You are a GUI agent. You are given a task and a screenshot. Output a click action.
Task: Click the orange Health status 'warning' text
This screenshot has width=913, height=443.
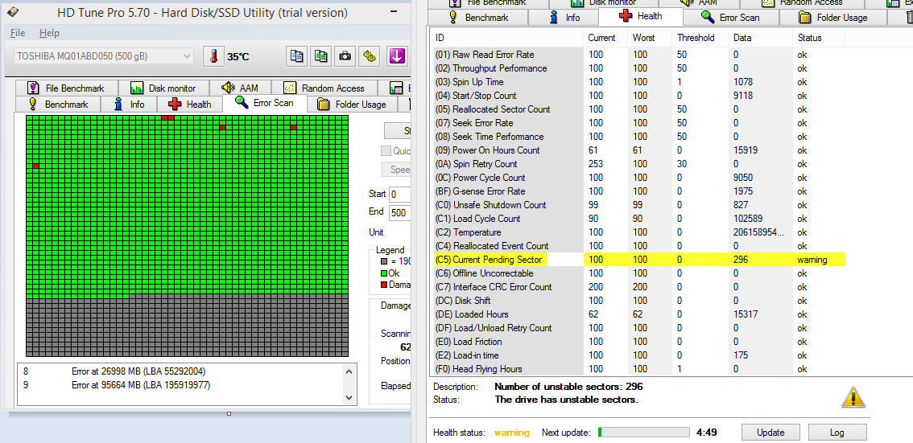[x=512, y=433]
